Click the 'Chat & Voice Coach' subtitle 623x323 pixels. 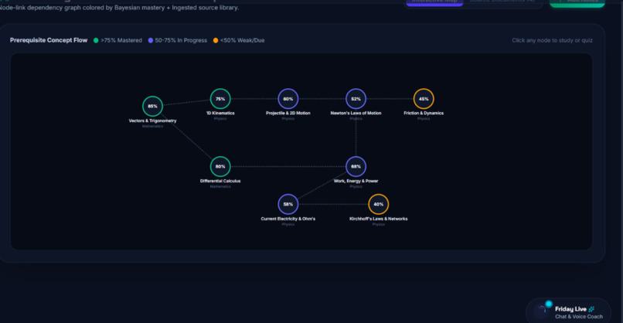click(x=578, y=317)
